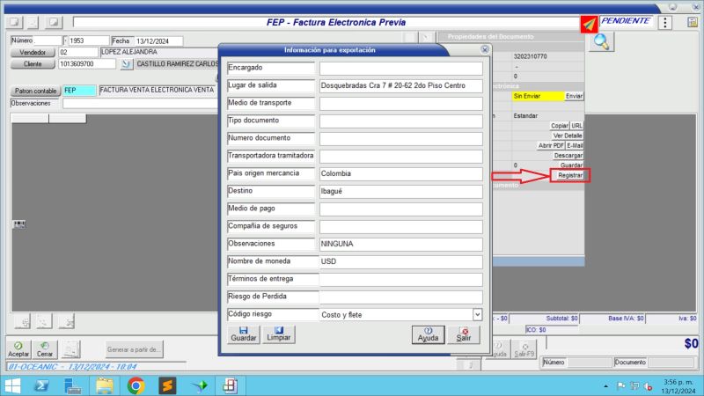Expand the Código riesgo dropdown
Image resolution: width=704 pixels, height=396 pixels.
[477, 314]
